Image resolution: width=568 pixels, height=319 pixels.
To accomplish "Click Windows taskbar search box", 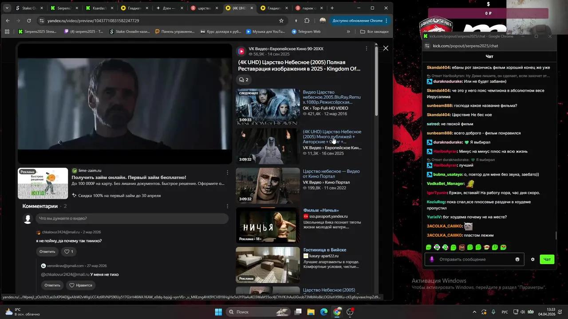I will 259,312.
